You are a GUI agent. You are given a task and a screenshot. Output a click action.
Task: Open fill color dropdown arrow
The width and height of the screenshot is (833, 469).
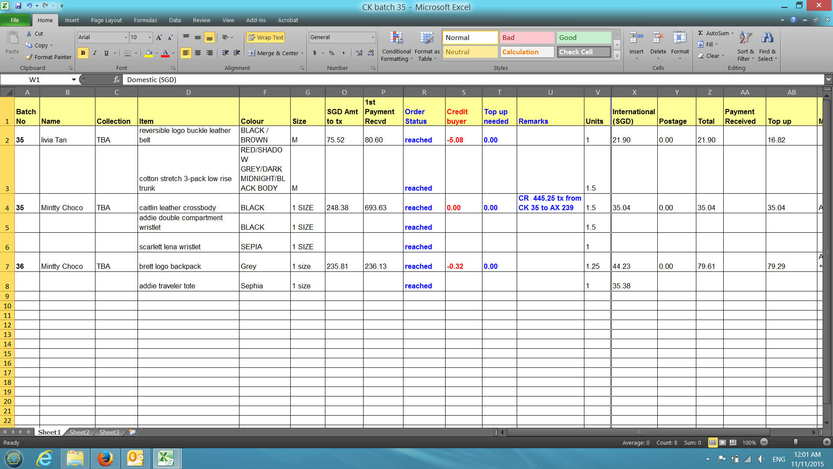(x=157, y=53)
